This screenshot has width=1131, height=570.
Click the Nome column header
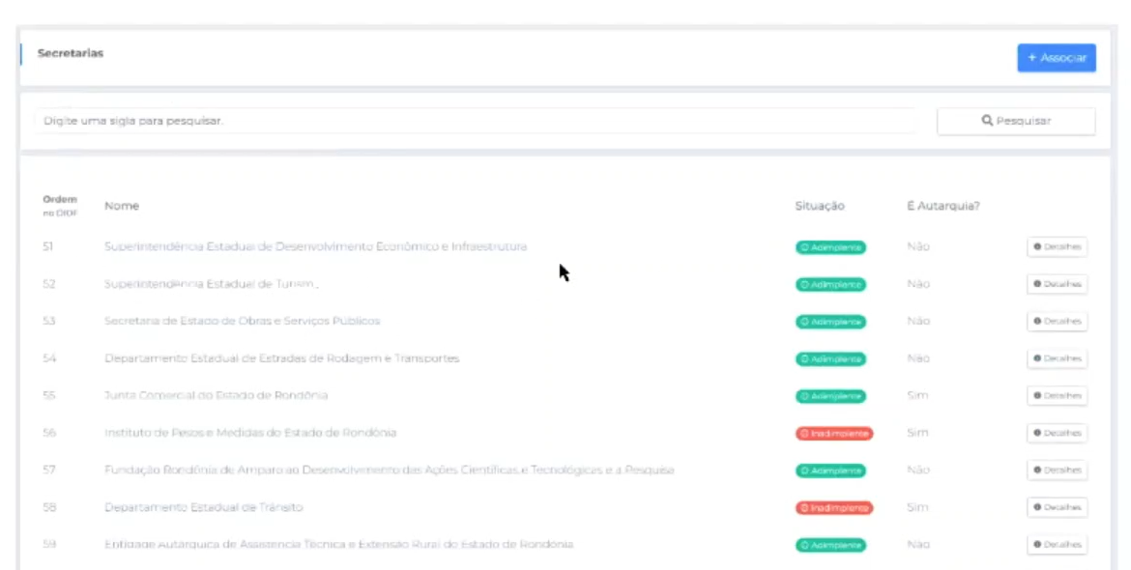click(x=121, y=206)
